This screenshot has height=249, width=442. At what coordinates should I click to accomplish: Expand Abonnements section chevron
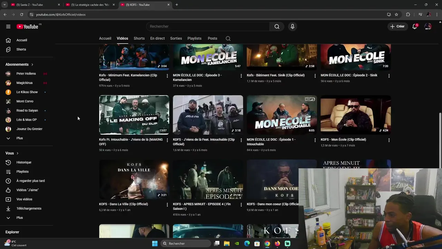pos(32,65)
